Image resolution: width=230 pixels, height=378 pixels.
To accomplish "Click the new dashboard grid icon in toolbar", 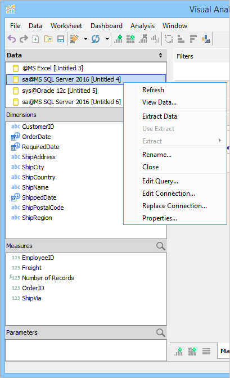I will (130, 39).
